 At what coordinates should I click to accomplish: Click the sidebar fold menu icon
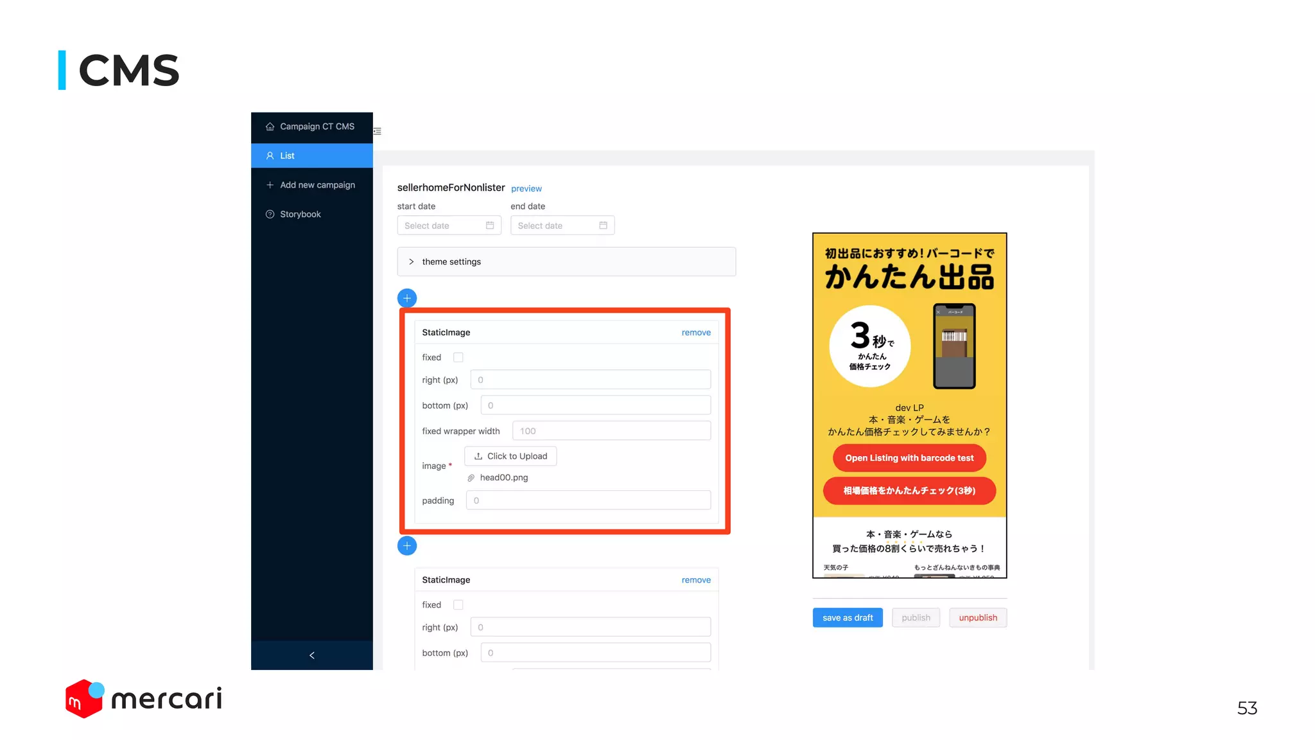point(378,131)
